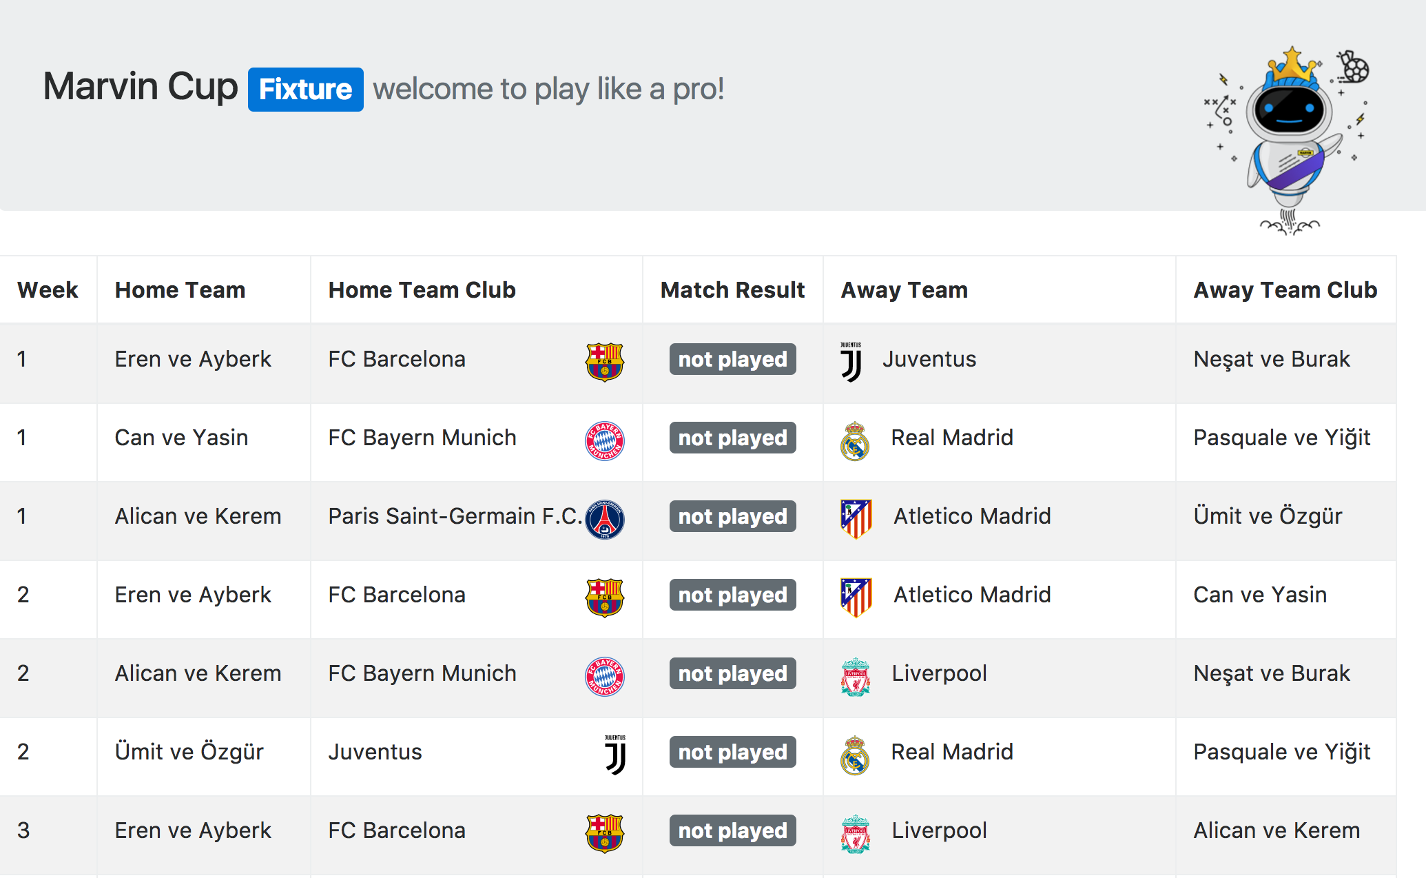This screenshot has height=878, width=1426.
Task: Click Bayern Munich crest in Can ve Yasin row
Action: click(x=605, y=440)
